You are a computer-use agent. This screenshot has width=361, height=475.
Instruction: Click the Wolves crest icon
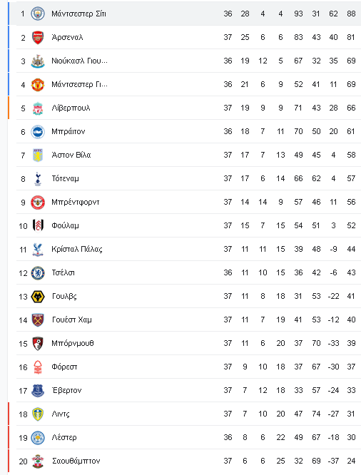click(x=38, y=297)
